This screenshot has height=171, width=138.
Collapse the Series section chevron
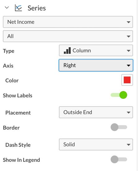pyautogui.click(x=7, y=8)
